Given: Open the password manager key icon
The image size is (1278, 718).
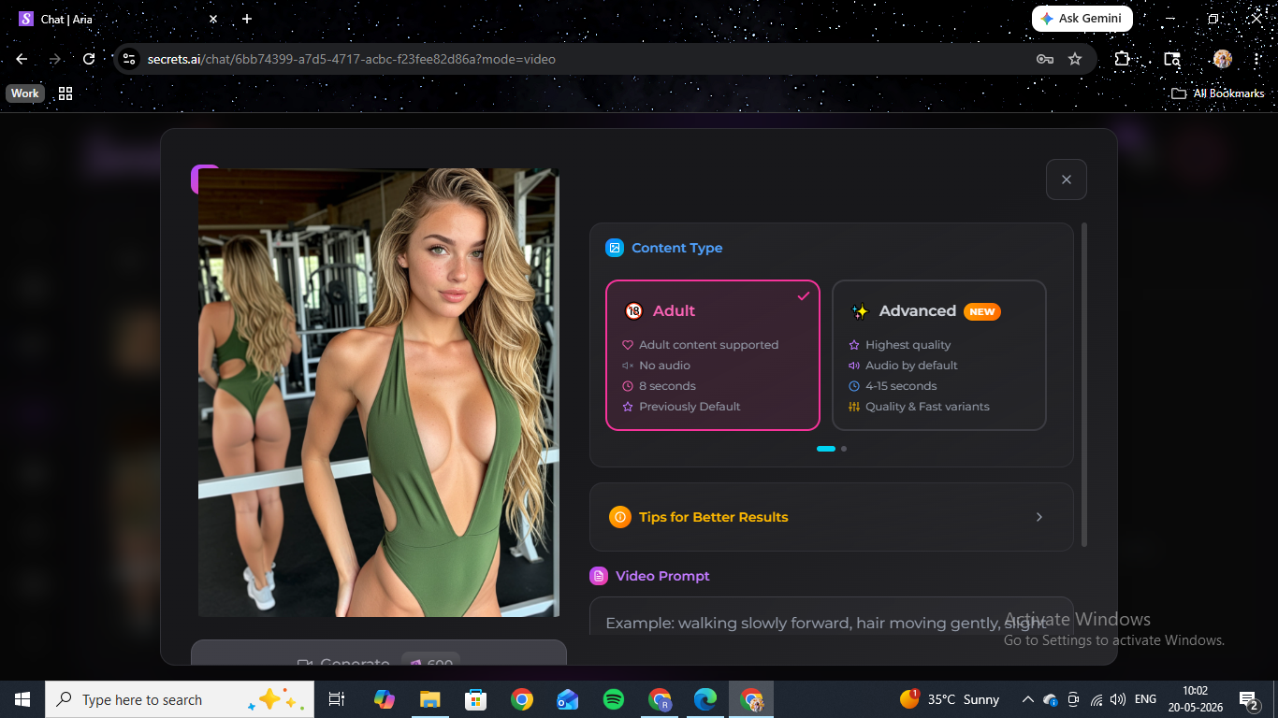Looking at the screenshot, I should point(1045,59).
